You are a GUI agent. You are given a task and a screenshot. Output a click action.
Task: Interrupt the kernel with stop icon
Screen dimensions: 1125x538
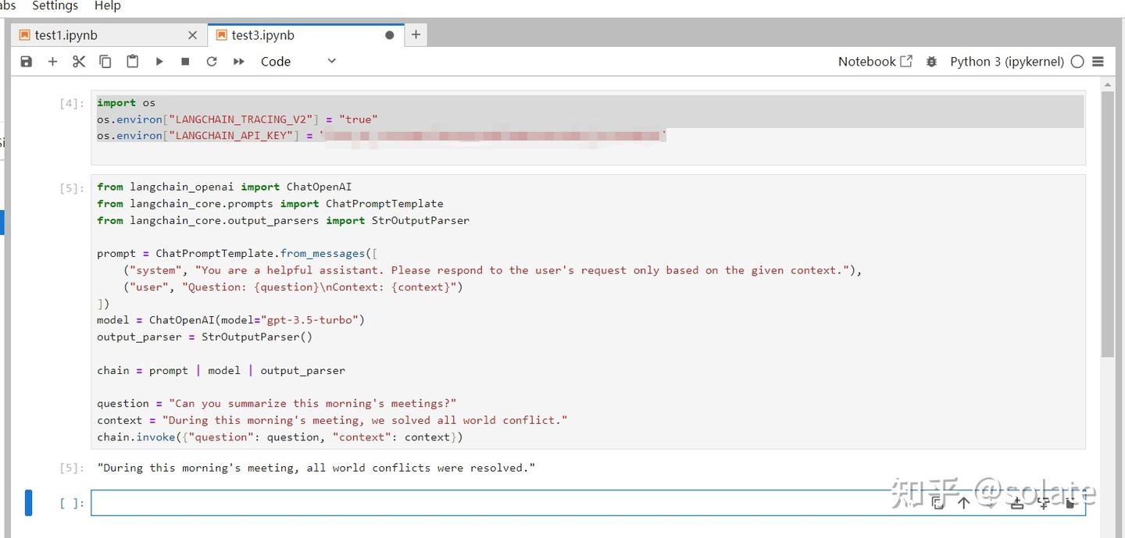[x=185, y=62]
